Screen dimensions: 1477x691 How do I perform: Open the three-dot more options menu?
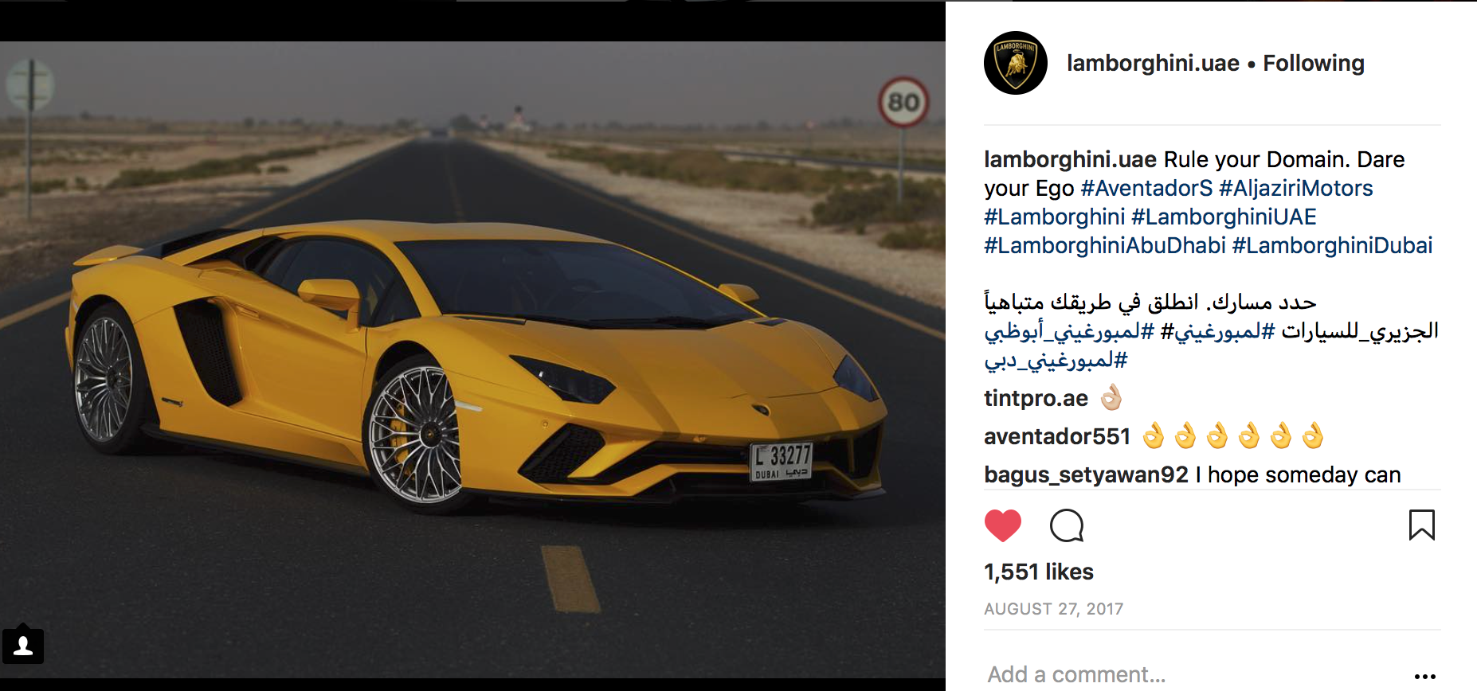[1424, 676]
